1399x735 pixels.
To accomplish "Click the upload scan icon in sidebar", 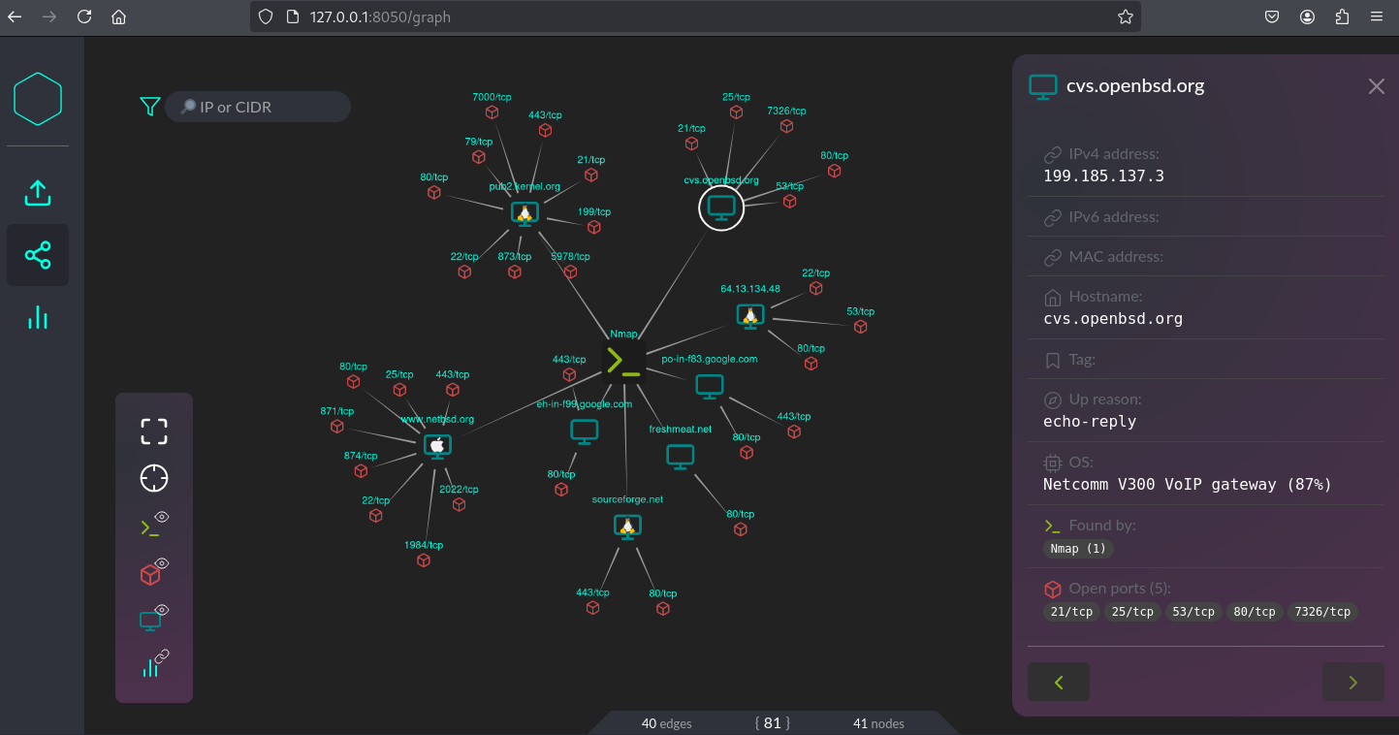I will click(37, 193).
